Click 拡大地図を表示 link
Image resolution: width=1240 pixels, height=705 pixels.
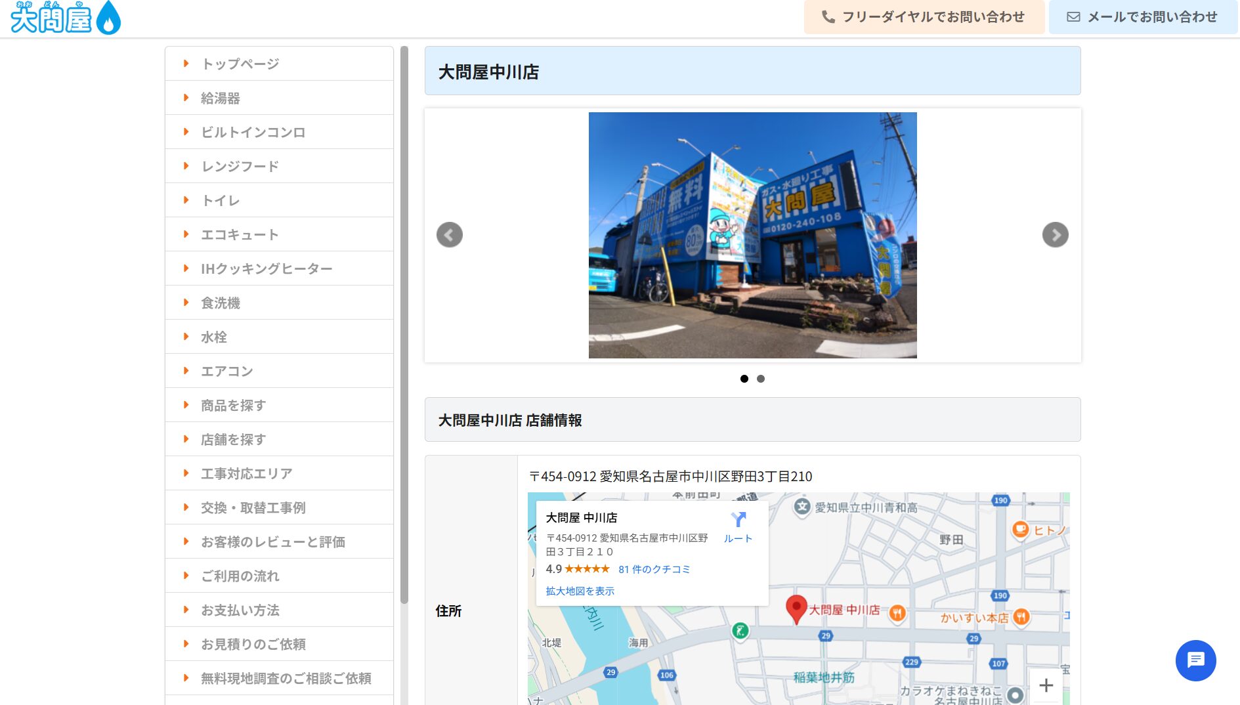pyautogui.click(x=580, y=591)
